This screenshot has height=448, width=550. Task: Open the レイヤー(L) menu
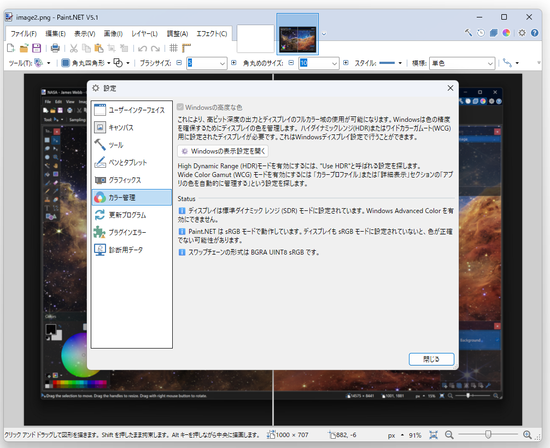coord(144,34)
